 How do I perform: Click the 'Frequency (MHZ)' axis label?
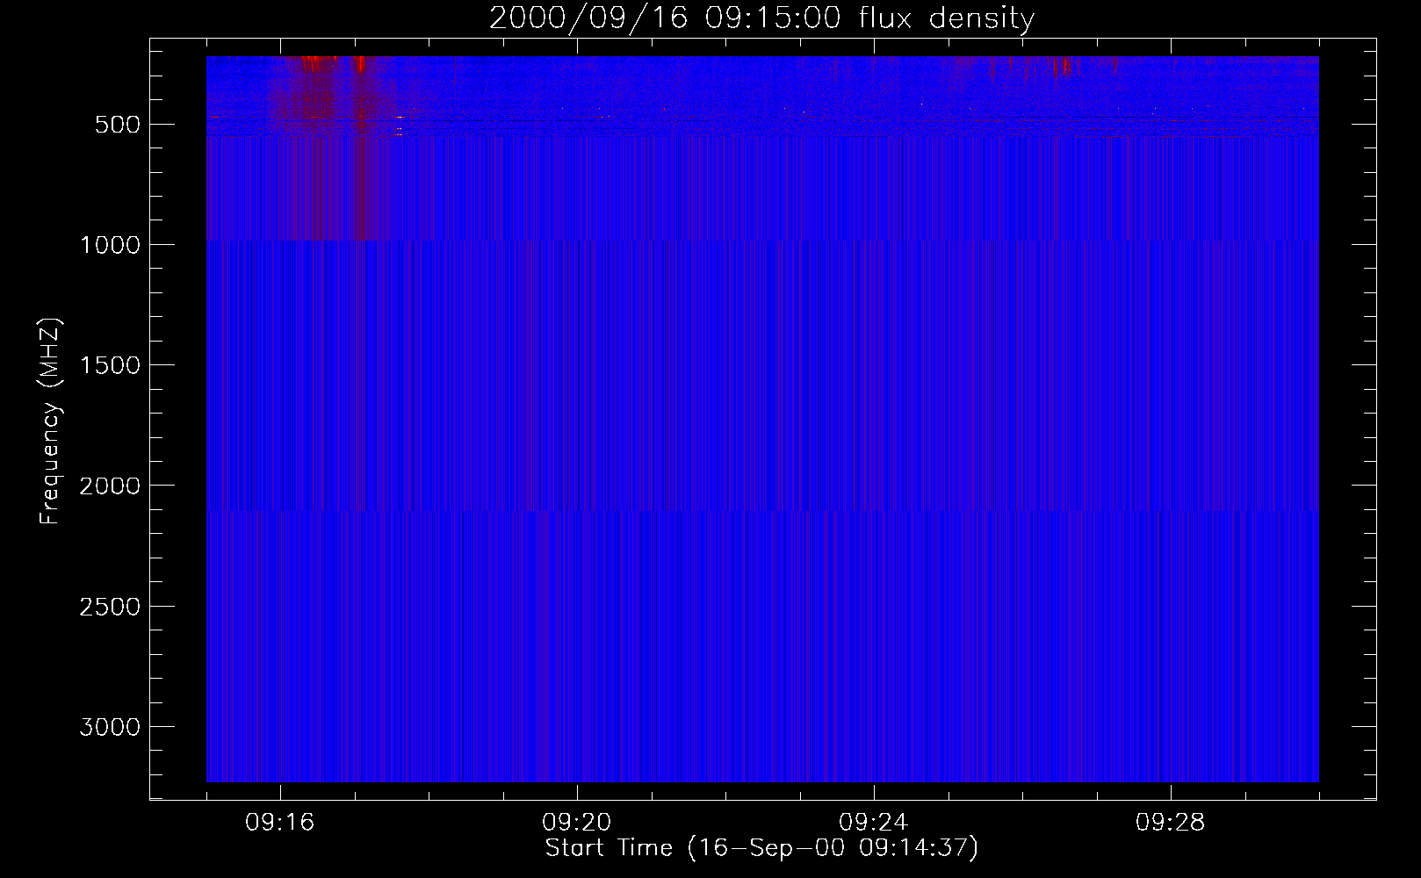pyautogui.click(x=51, y=421)
